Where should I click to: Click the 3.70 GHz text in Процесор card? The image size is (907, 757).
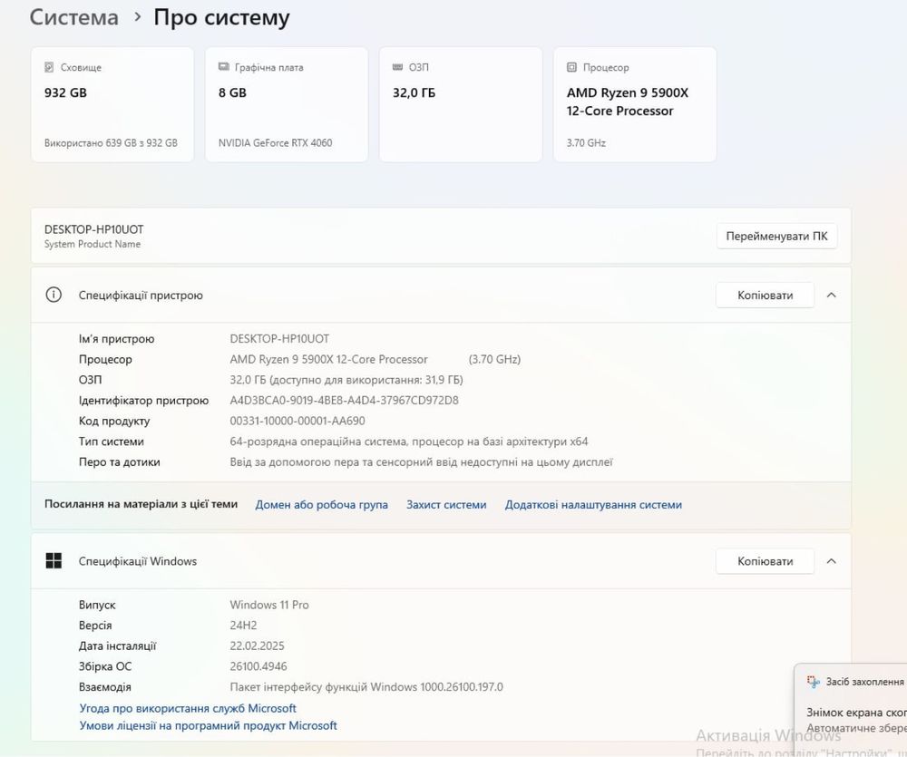click(x=586, y=143)
